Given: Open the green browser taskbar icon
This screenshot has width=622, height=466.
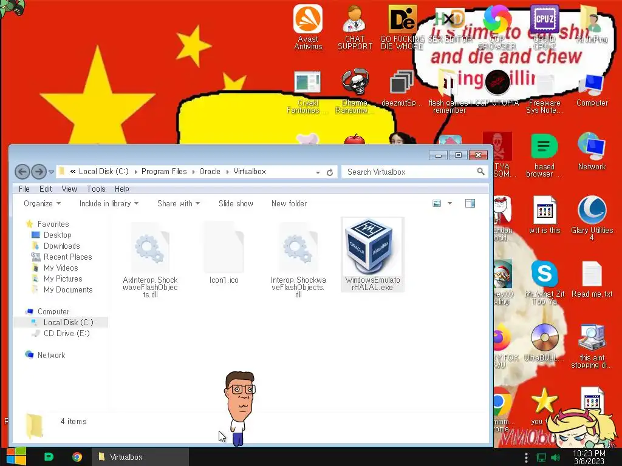Looking at the screenshot, I should (49, 457).
